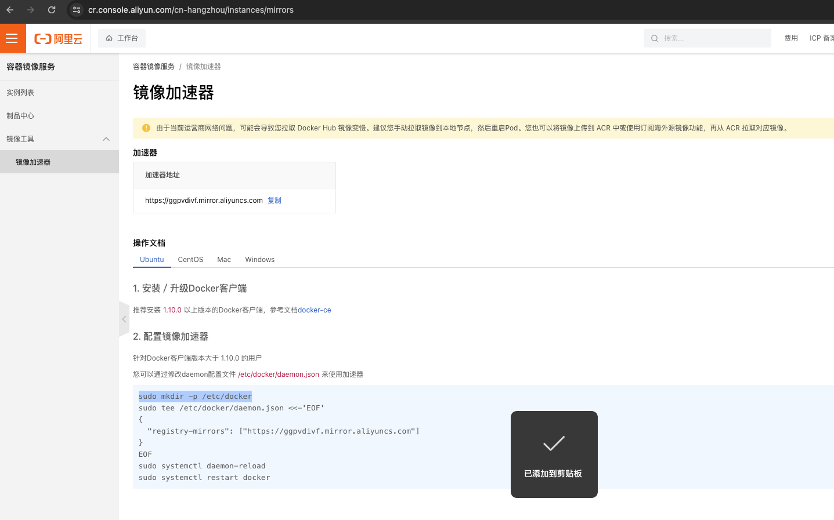Image resolution: width=834 pixels, height=520 pixels.
Task: Open site information icon in address bar
Action: click(77, 10)
